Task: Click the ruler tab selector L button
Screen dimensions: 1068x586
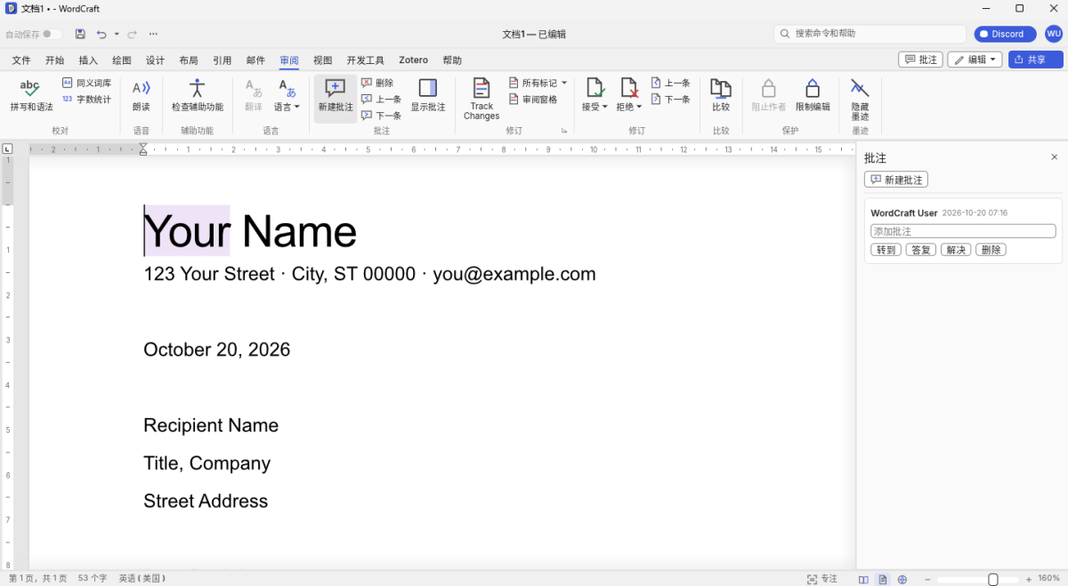Action: [7, 149]
